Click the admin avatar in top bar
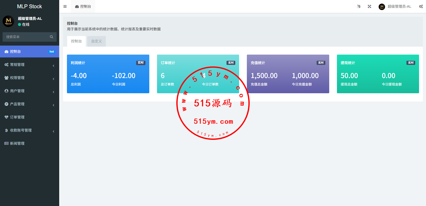The width and height of the screenshot is (426, 206). 382,7
